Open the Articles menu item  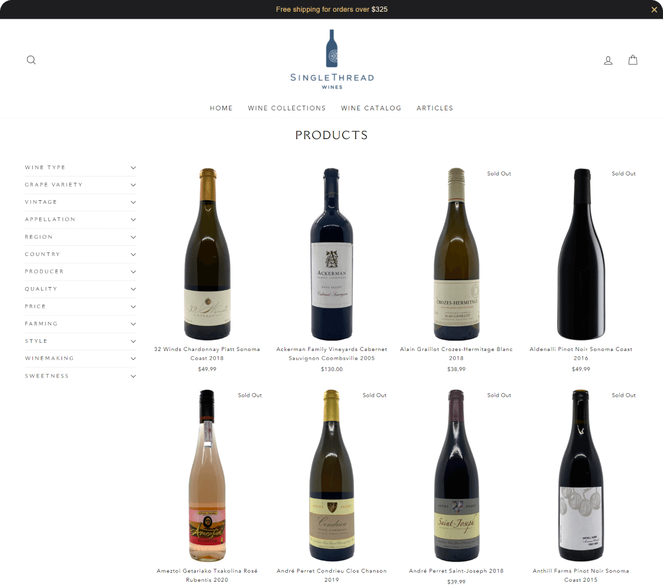click(x=435, y=108)
